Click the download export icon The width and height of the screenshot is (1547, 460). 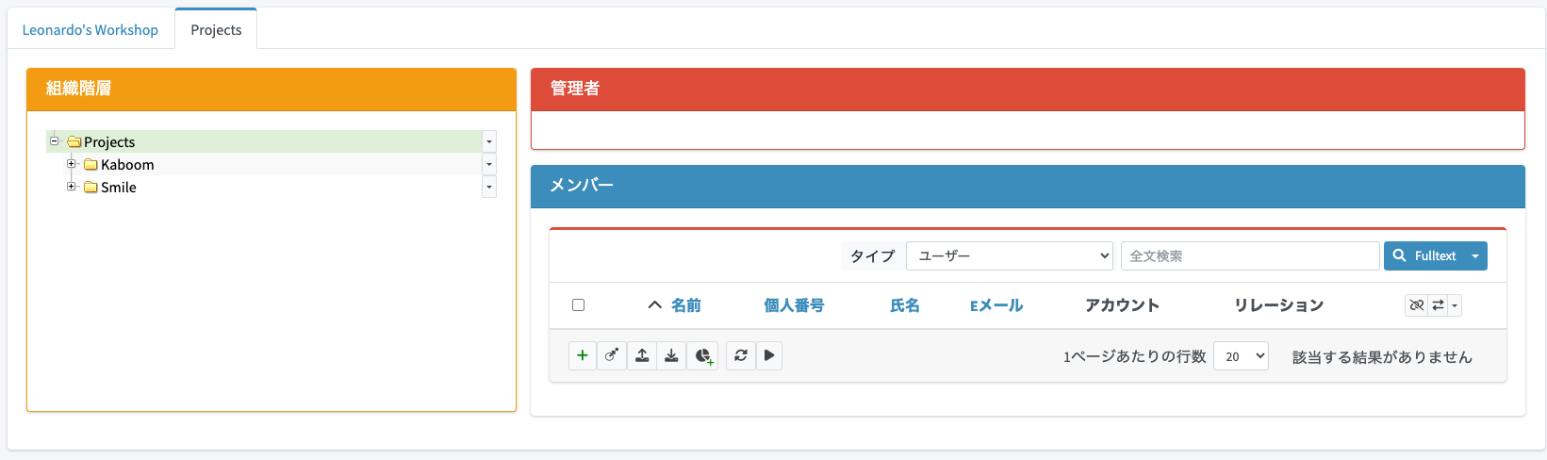tap(671, 355)
